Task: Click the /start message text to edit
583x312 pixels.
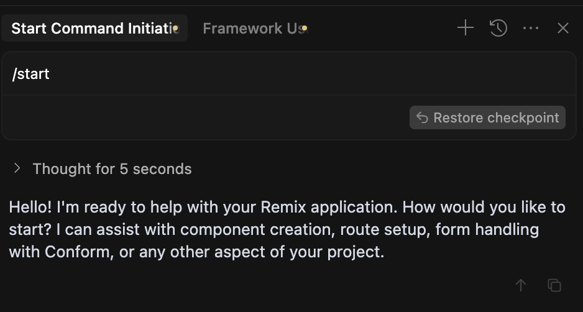Action: point(30,74)
